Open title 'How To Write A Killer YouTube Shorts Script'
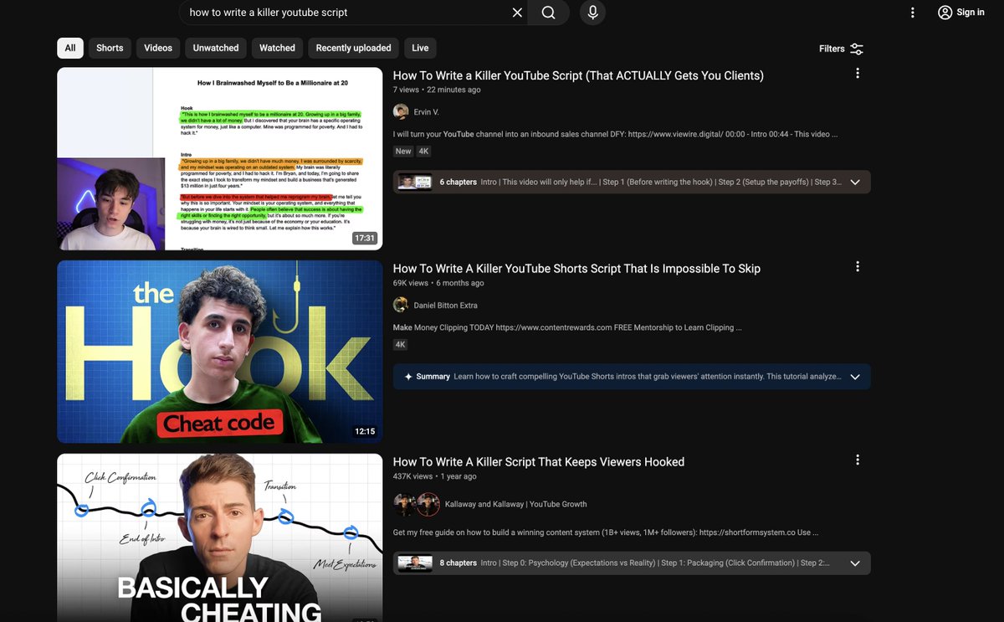This screenshot has width=1004, height=622. pos(576,269)
